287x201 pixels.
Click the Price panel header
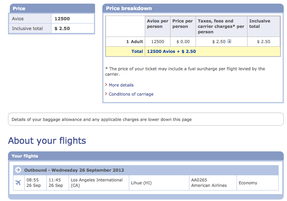pyautogui.click(x=52, y=8)
